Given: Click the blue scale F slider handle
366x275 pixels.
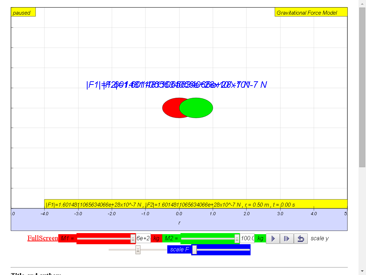Looking at the screenshot, I should (194, 250).
